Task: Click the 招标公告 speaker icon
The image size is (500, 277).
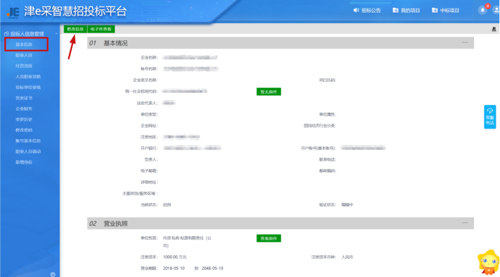Action: 356,10
